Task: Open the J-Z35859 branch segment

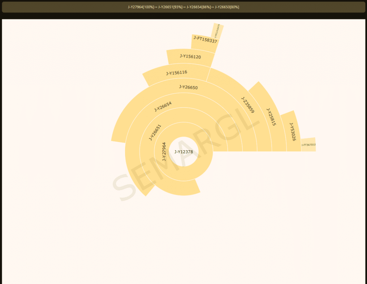Action: tap(247, 105)
